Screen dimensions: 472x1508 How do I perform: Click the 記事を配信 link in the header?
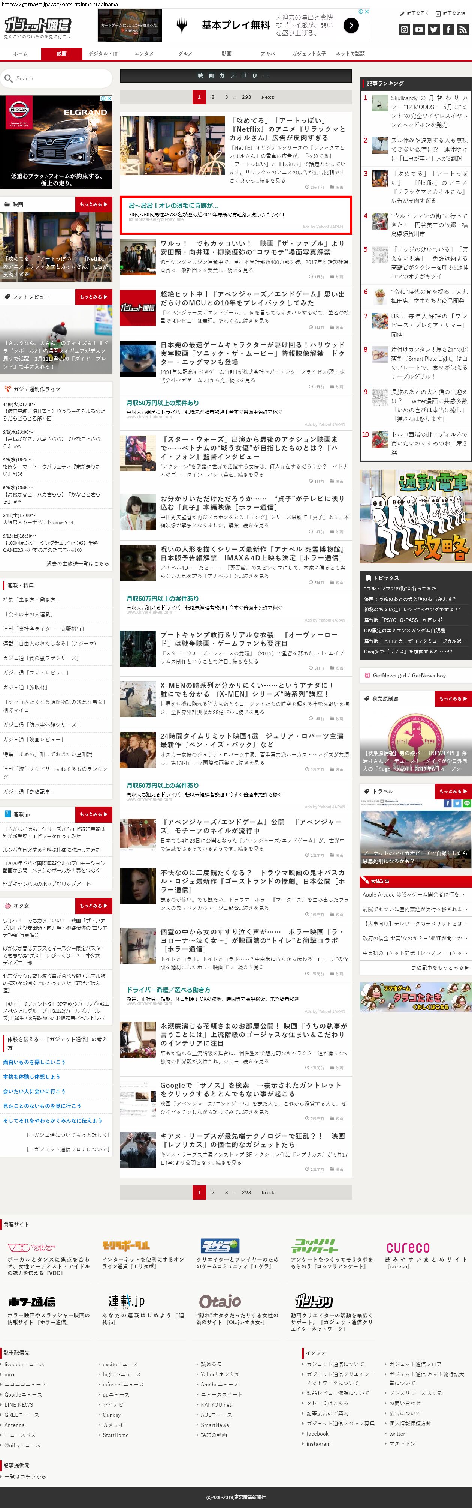click(x=451, y=13)
